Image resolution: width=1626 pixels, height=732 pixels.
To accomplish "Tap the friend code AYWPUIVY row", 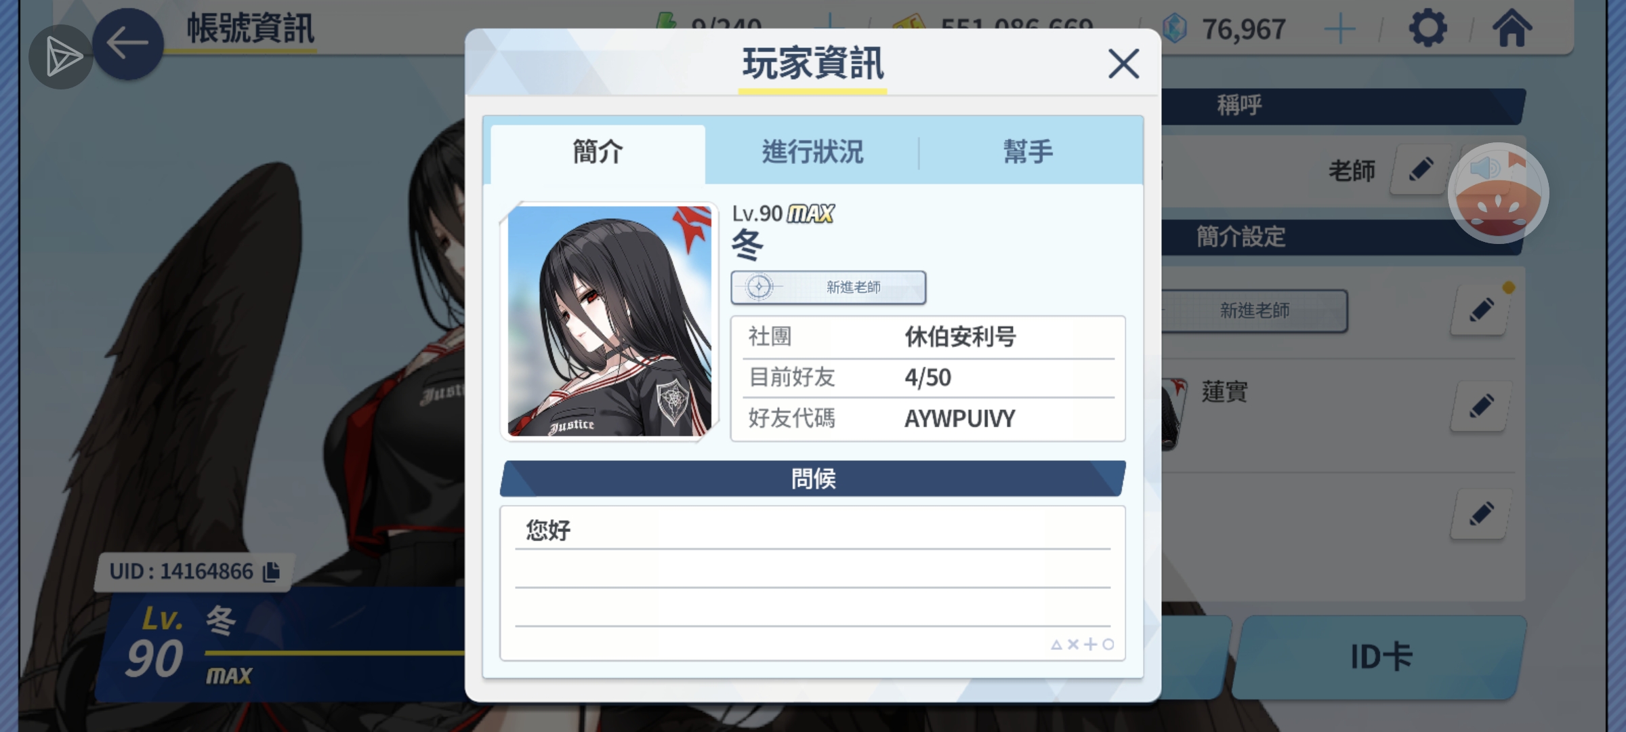I will tap(928, 418).
